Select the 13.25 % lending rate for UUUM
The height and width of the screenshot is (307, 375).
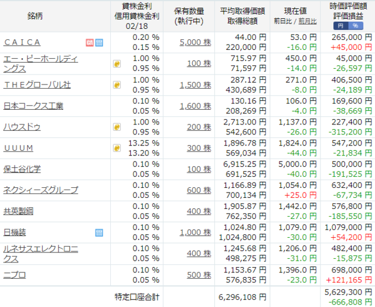(144, 143)
